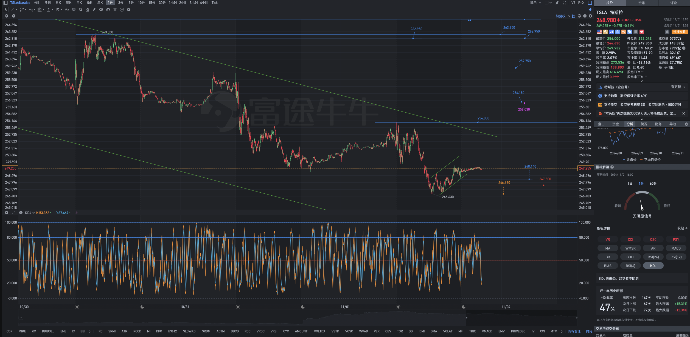Toggle the right quote panel

(590, 3)
